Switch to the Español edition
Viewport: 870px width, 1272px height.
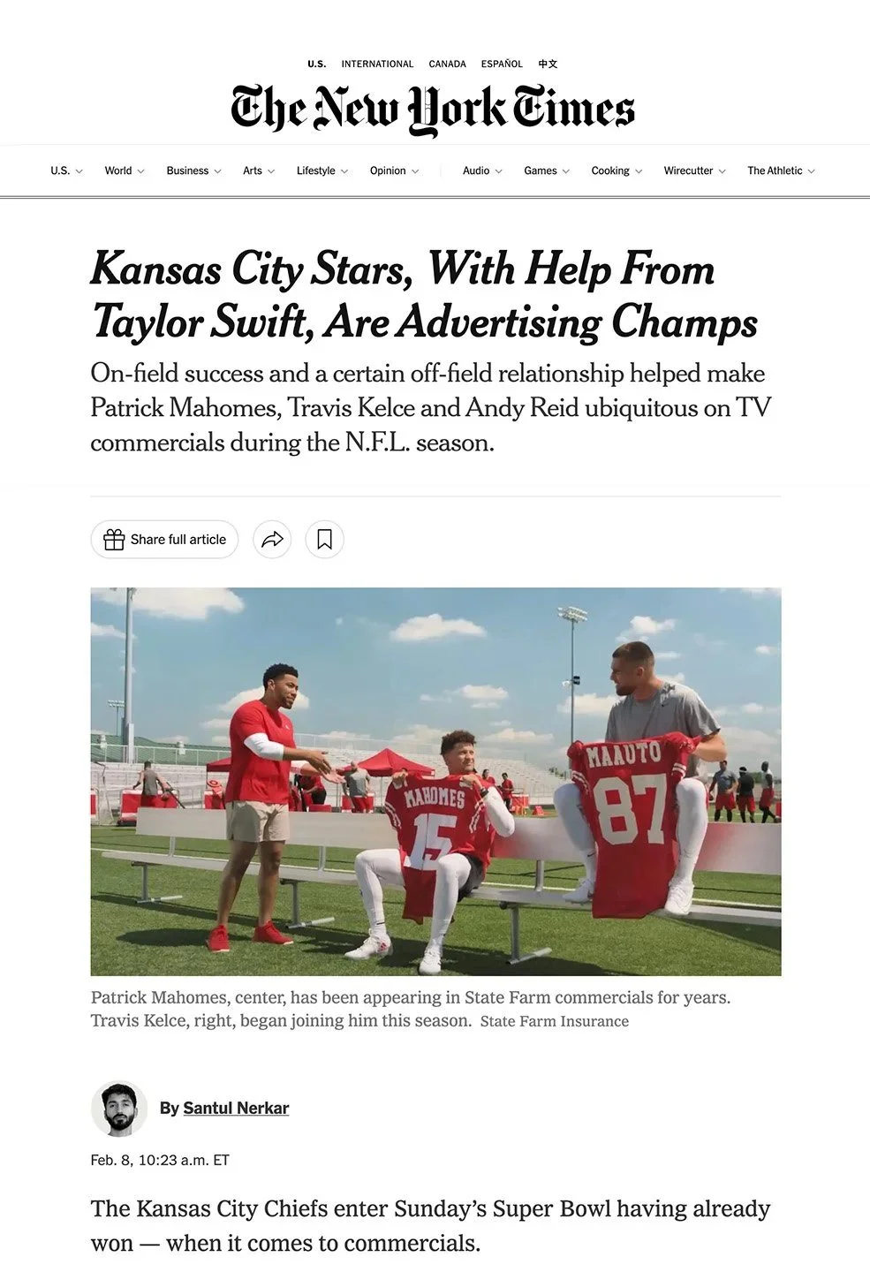(502, 64)
